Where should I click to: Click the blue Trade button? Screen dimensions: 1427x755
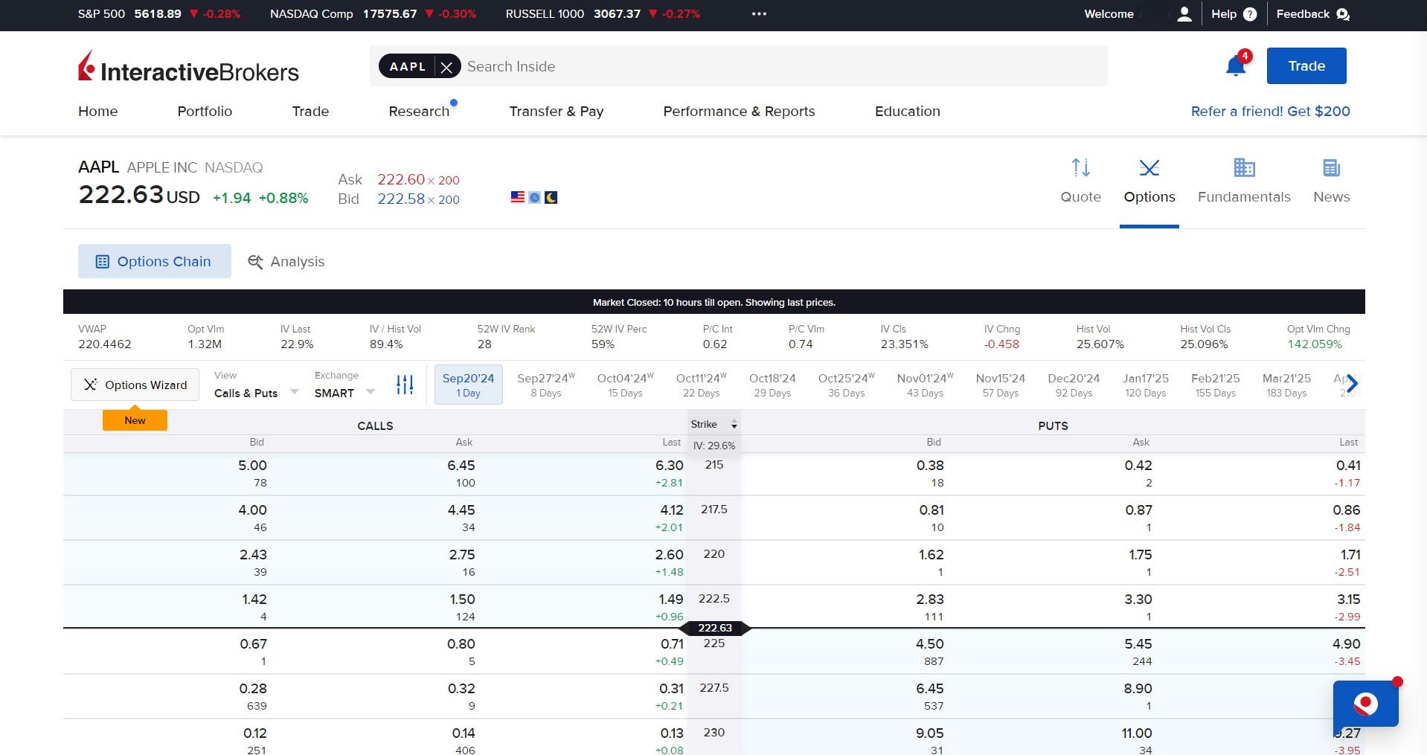[1306, 66]
